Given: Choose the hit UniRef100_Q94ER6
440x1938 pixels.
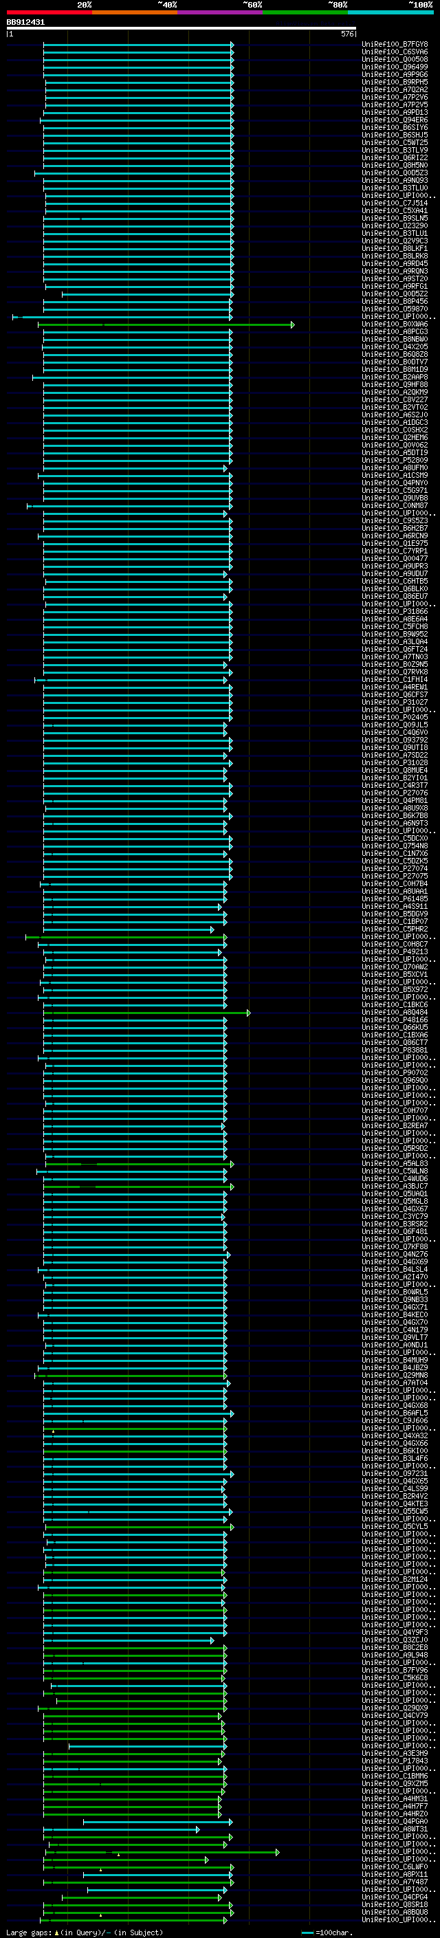Looking at the screenshot, I should [395, 120].
